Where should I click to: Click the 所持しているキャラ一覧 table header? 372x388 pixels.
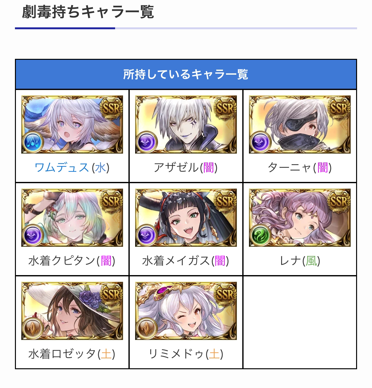click(x=186, y=74)
